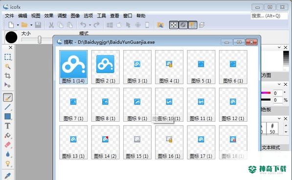The width and height of the screenshot is (292, 180).
Task: Select the filled rectangle tool
Action: (8, 116)
